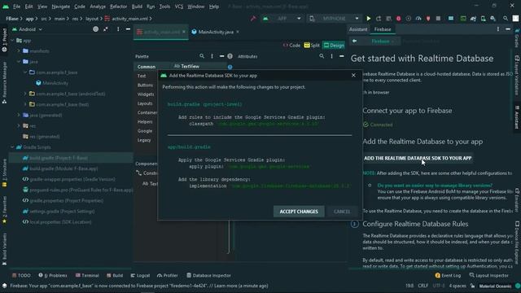Open the MYPHONE device selector dropdown
The height and width of the screenshot is (293, 521).
coord(334,19)
